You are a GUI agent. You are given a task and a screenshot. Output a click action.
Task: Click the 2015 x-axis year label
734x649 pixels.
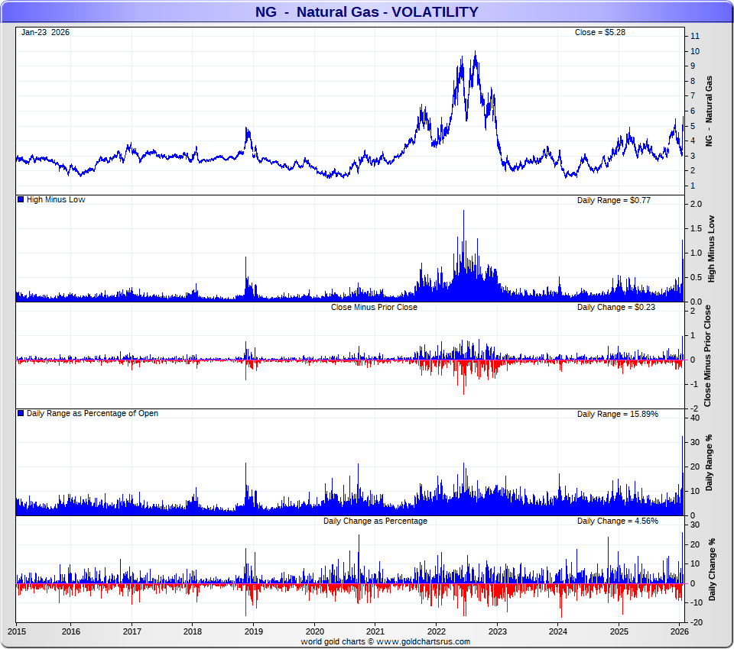(x=17, y=631)
